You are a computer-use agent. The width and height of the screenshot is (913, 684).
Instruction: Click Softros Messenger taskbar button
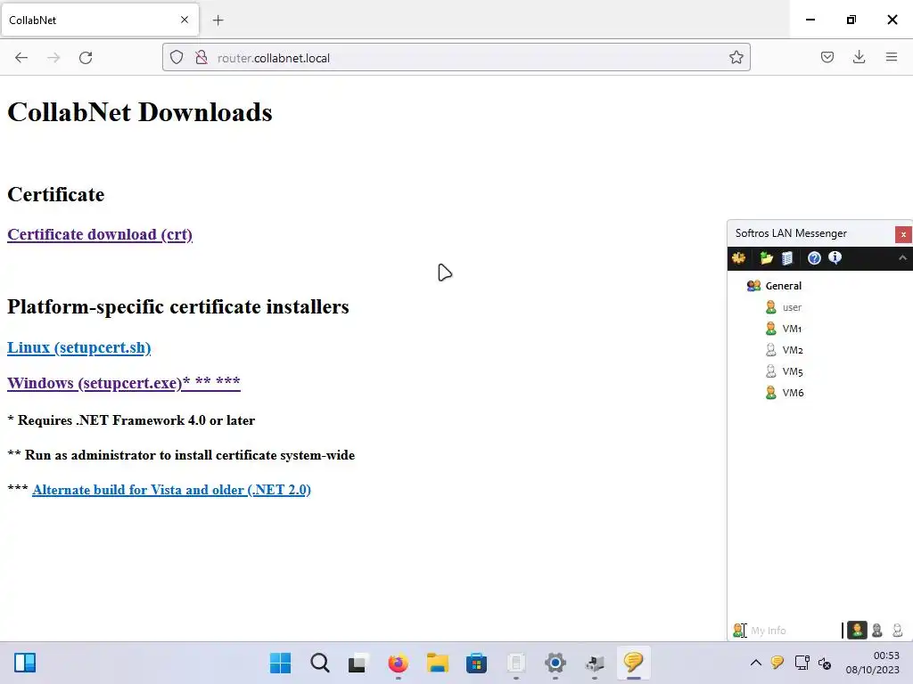[x=634, y=663]
